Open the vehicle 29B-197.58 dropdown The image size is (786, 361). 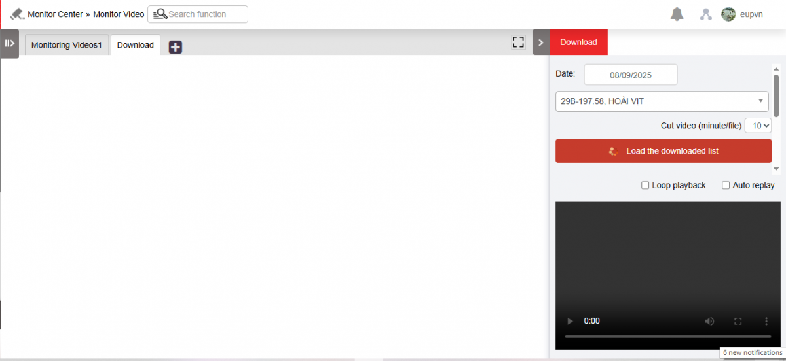[662, 101]
